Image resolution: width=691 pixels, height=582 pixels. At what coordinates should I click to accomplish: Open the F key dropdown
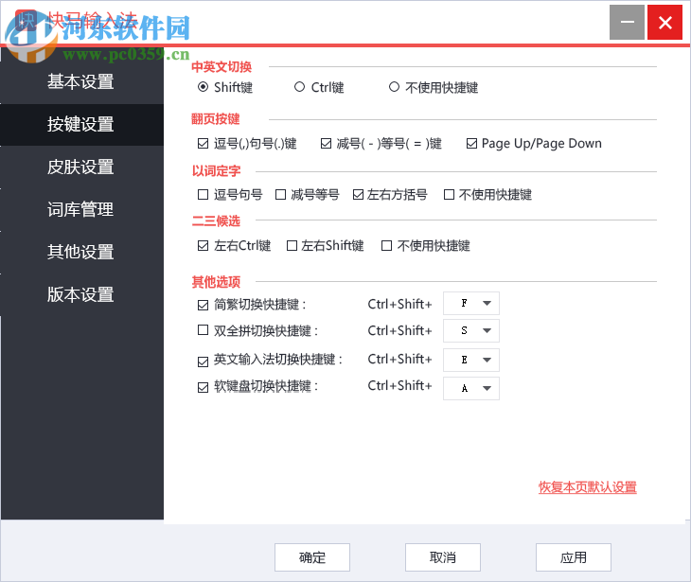point(471,303)
